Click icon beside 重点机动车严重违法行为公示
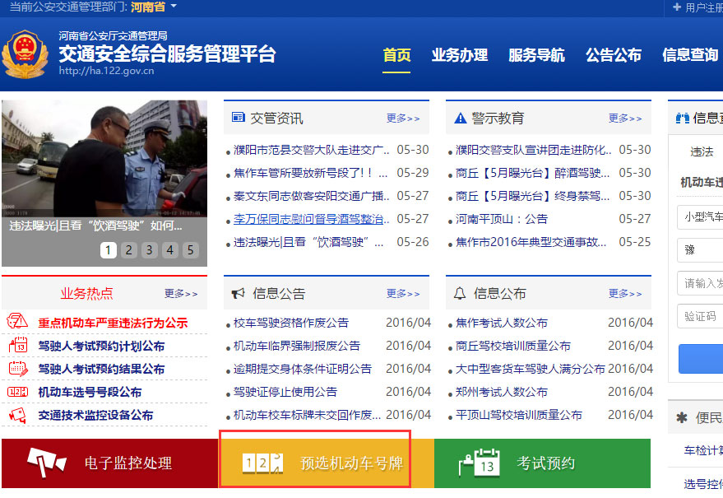Viewport: 723px width, 498px height. [x=17, y=323]
